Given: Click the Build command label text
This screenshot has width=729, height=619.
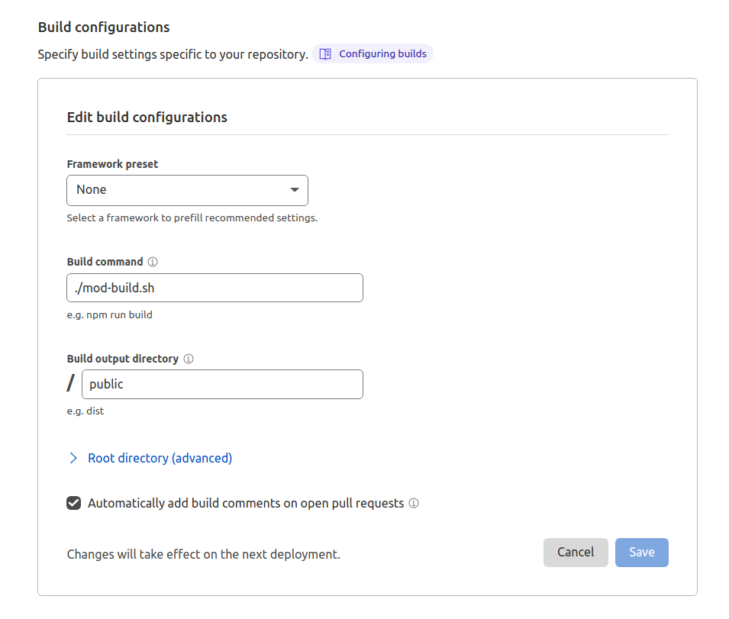Looking at the screenshot, I should click(x=105, y=262).
